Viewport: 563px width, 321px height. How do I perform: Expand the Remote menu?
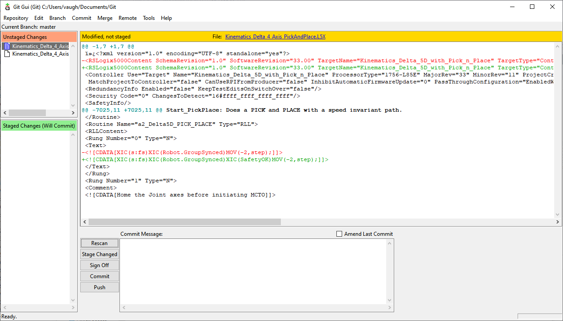127,18
